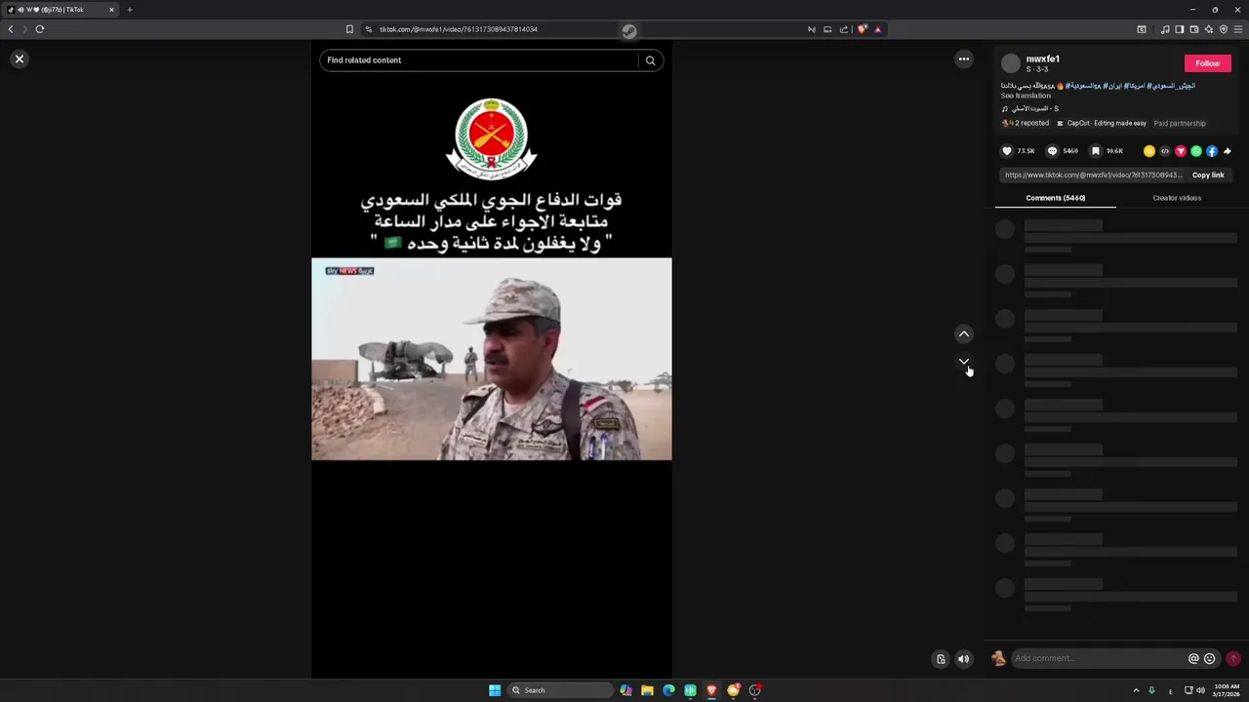Click the taskbar Search box
This screenshot has height=702, width=1249.
pos(560,690)
